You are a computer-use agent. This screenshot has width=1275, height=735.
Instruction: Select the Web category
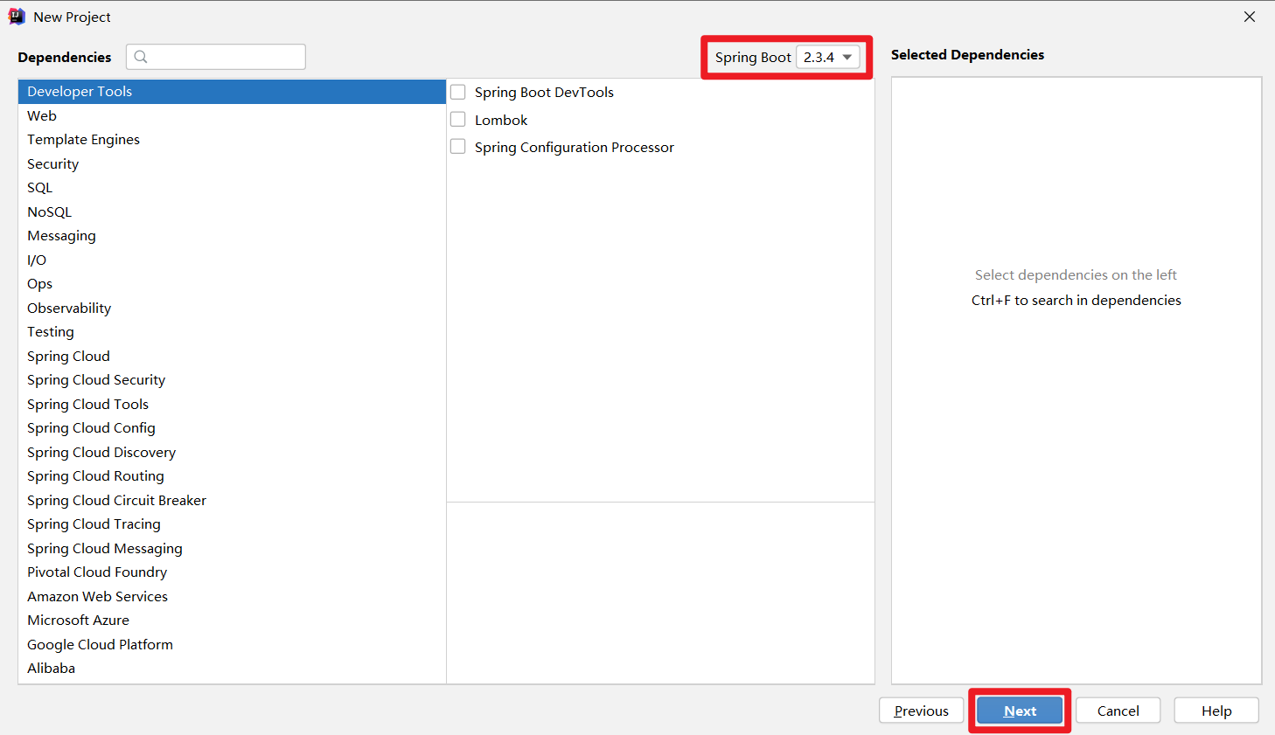[x=232, y=115]
